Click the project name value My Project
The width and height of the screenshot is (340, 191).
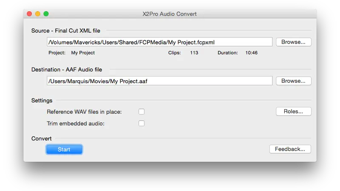click(x=83, y=53)
